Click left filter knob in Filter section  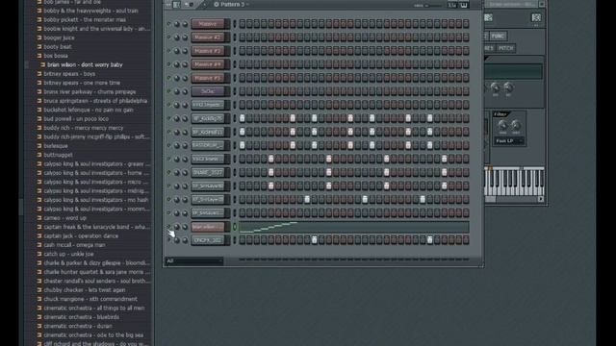502,126
